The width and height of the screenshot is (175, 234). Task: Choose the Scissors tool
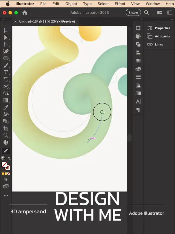6,86
